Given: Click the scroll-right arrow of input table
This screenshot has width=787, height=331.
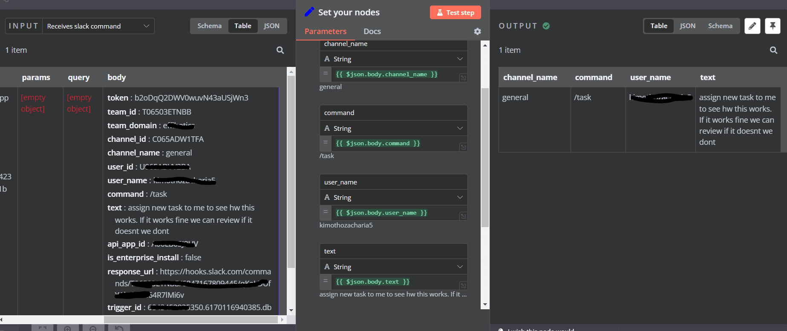Looking at the screenshot, I should (x=282, y=319).
